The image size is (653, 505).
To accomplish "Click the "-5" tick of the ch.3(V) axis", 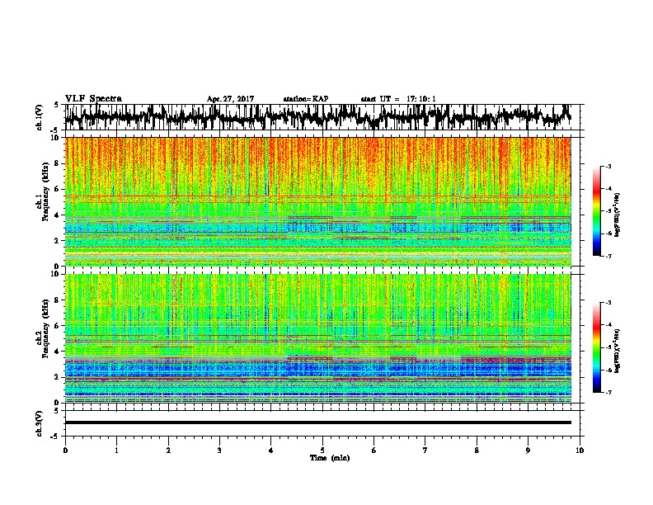I will point(54,437).
